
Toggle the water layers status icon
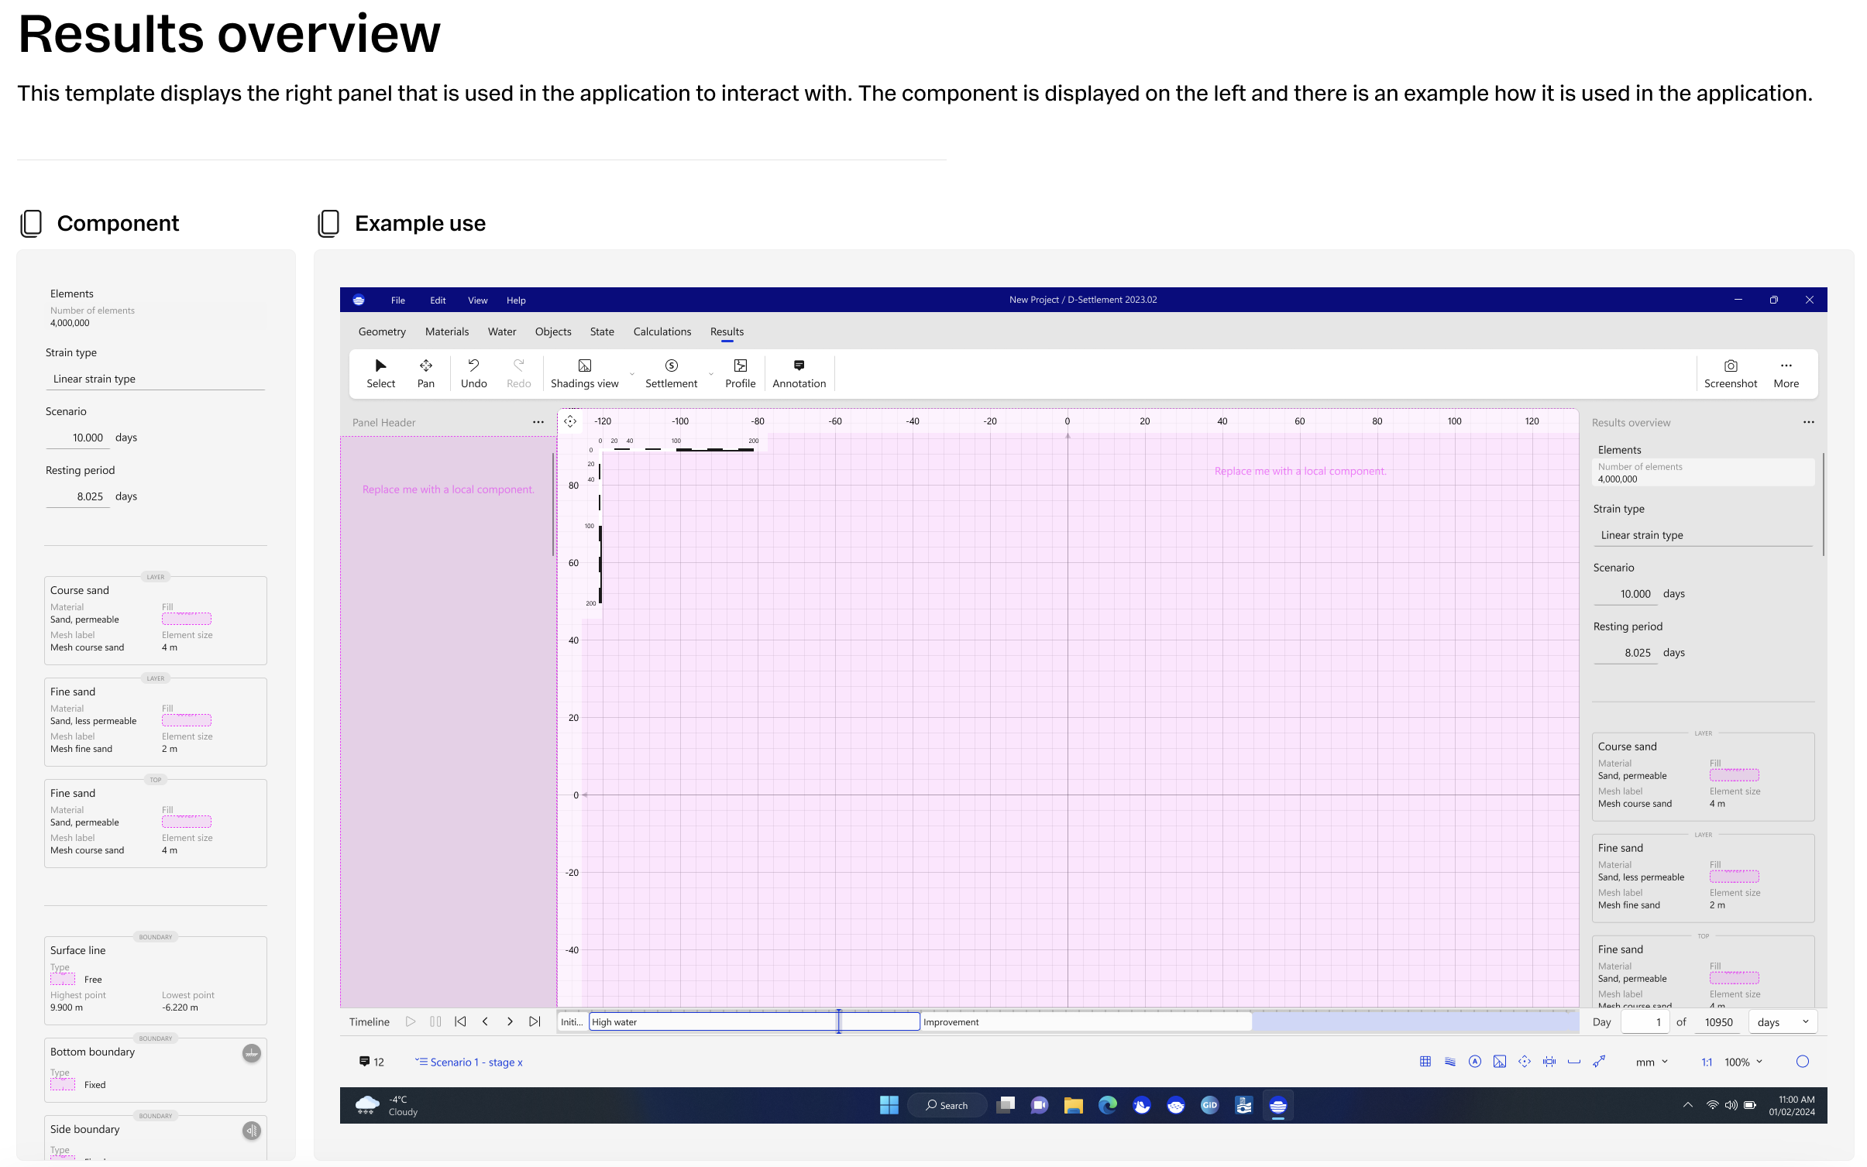1449,1062
